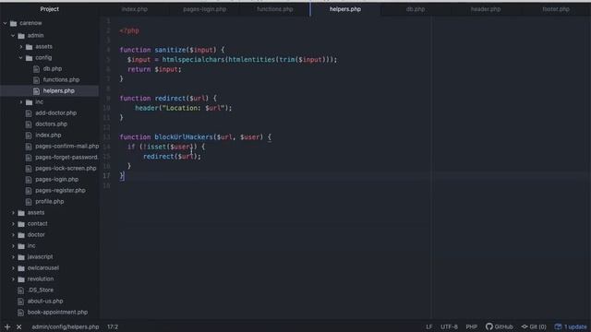This screenshot has height=332, width=591.
Task: Switch to the header.php tab
Action: pyautogui.click(x=486, y=9)
